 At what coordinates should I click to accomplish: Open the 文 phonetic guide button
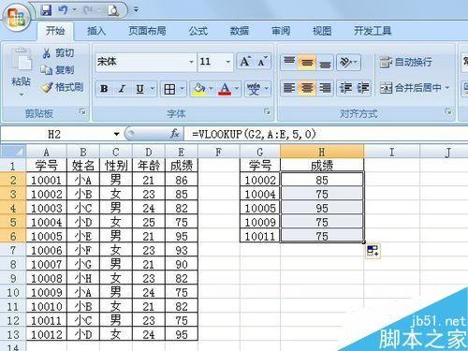click(x=254, y=90)
